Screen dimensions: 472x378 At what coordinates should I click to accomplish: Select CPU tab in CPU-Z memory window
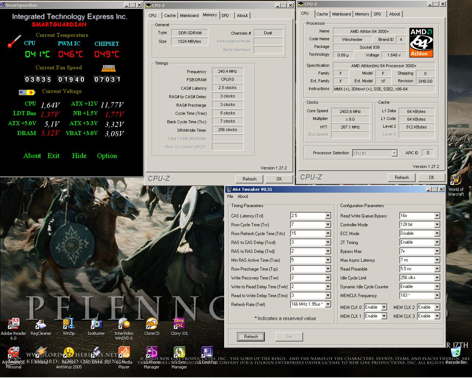point(153,16)
